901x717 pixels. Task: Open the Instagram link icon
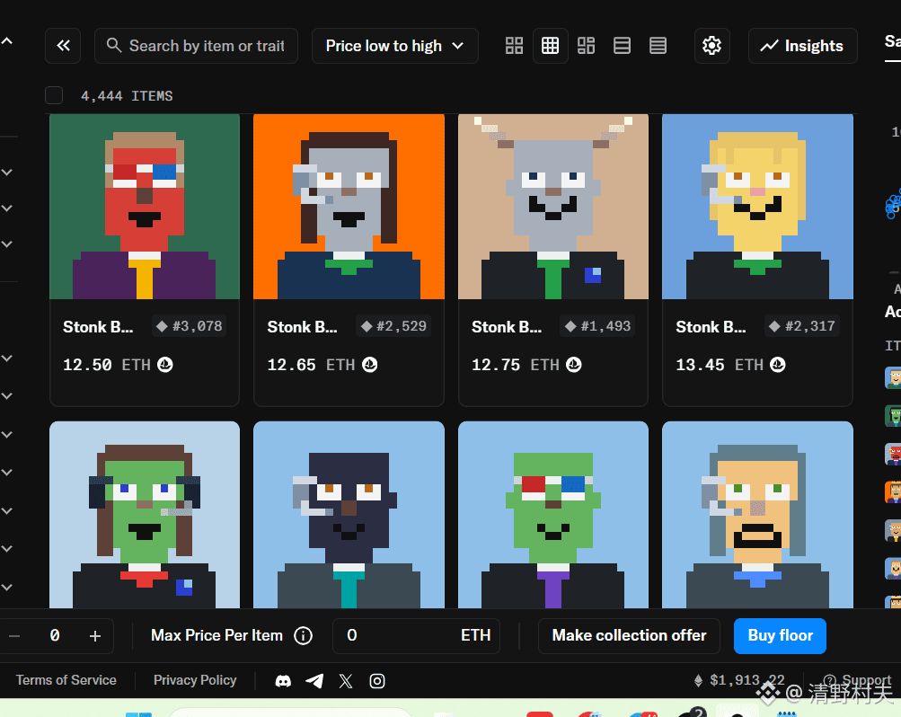coord(377,681)
